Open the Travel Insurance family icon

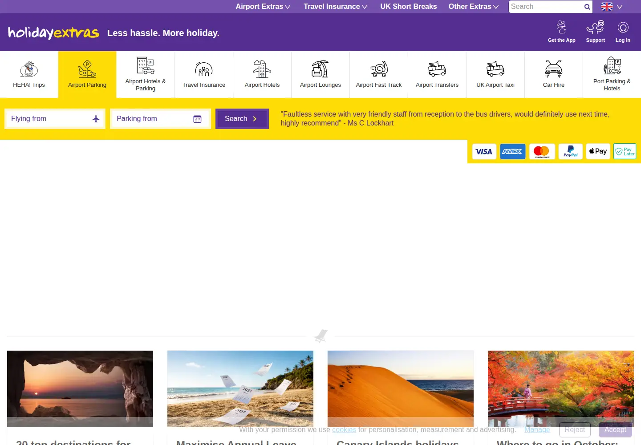(204, 69)
